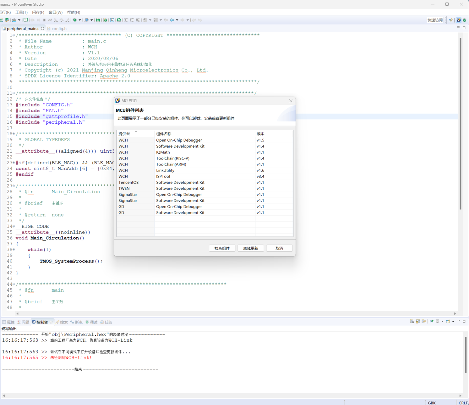Click the 离线更新 button
The width and height of the screenshot is (469, 405).
[x=250, y=248]
